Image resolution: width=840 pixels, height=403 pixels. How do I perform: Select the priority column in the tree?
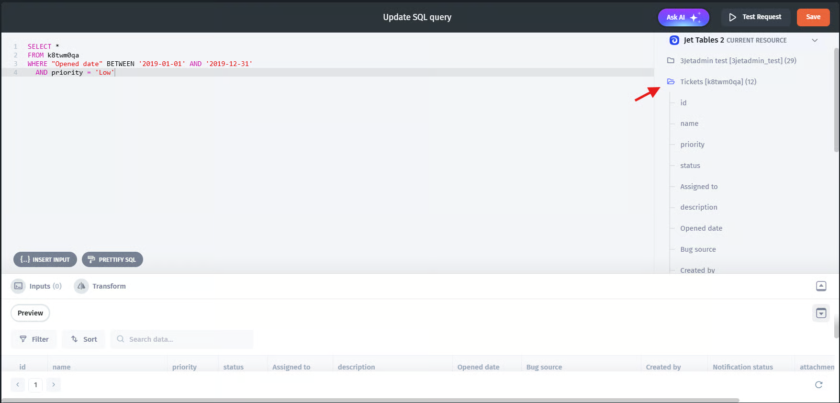[692, 145]
